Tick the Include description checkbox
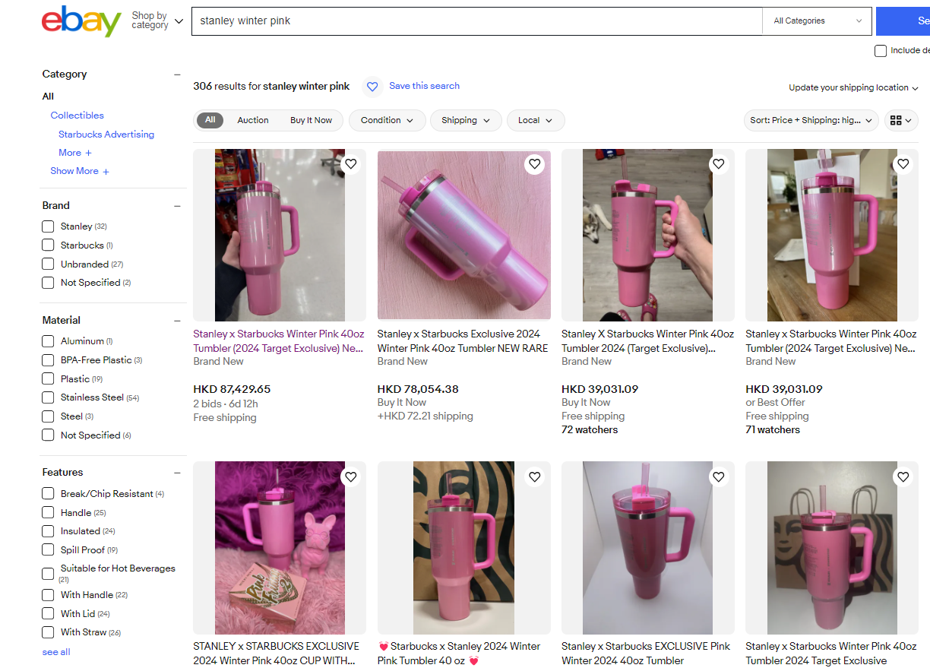The image size is (930, 668). coord(881,51)
